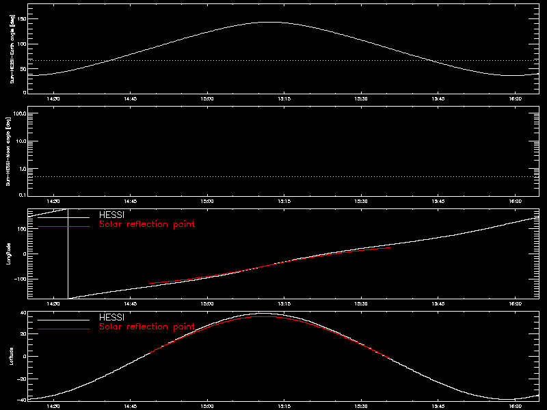Click white HESSI legend line in Longitude plot
Screen dimensions: 547x410
[x=64, y=217]
